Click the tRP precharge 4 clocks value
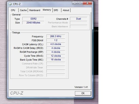Screen dimensions: 139x104 click(56, 52)
